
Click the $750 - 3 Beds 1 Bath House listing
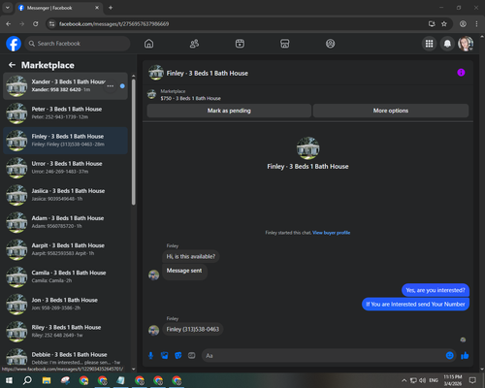pyautogui.click(x=191, y=98)
